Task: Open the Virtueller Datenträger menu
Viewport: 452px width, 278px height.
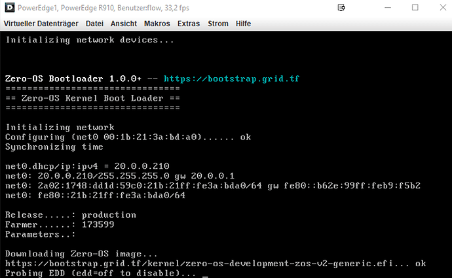Action: tap(41, 24)
